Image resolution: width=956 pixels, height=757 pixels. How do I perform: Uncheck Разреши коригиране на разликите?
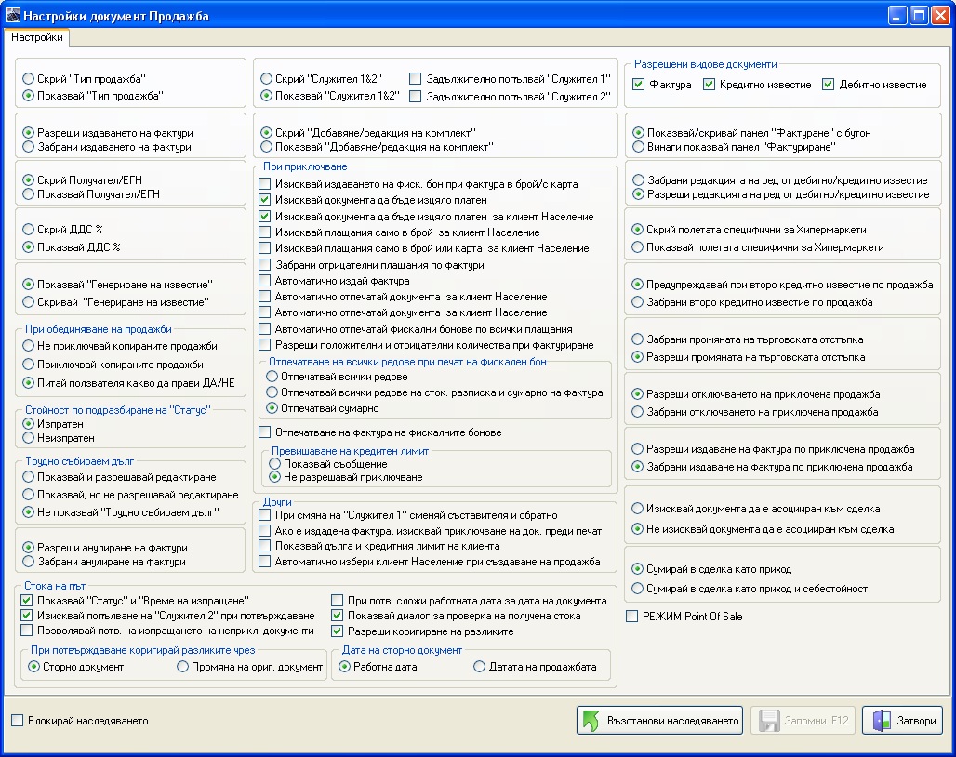pos(338,631)
